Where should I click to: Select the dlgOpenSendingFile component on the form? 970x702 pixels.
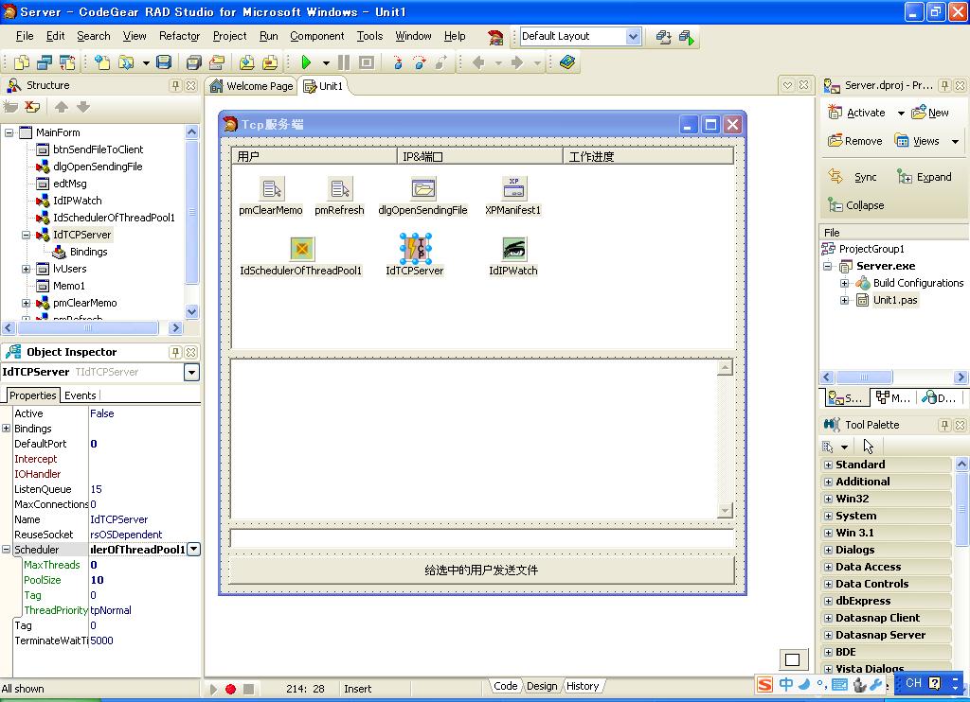click(x=423, y=188)
